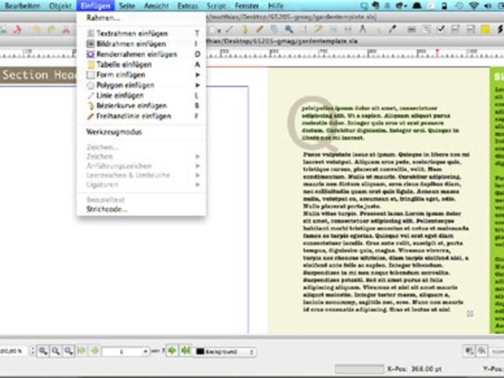Viewport: 504px width, 378px height.
Task: Select the magnifier Zoom tool in toolbar
Action: pyautogui.click(x=289, y=29)
